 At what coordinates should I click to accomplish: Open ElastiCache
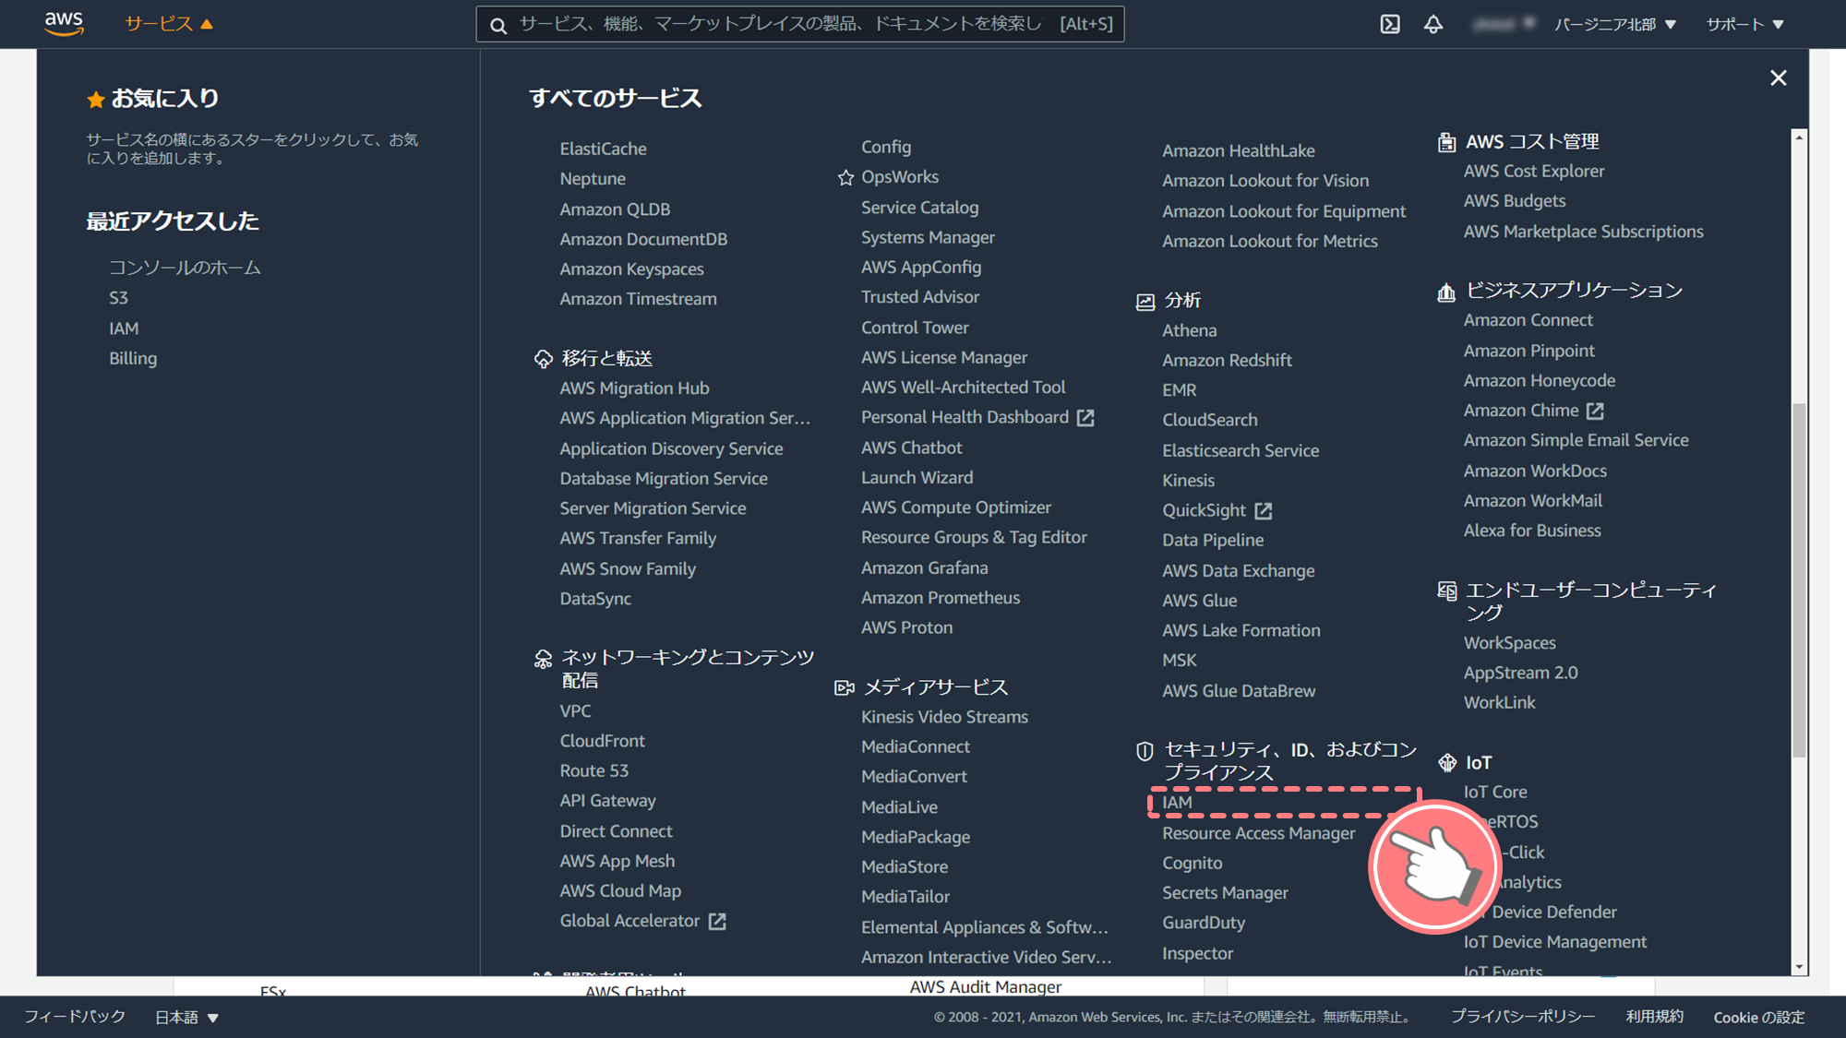tap(603, 149)
